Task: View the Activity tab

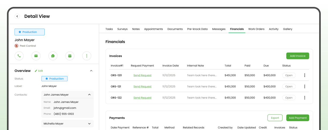Action: [x=274, y=29]
